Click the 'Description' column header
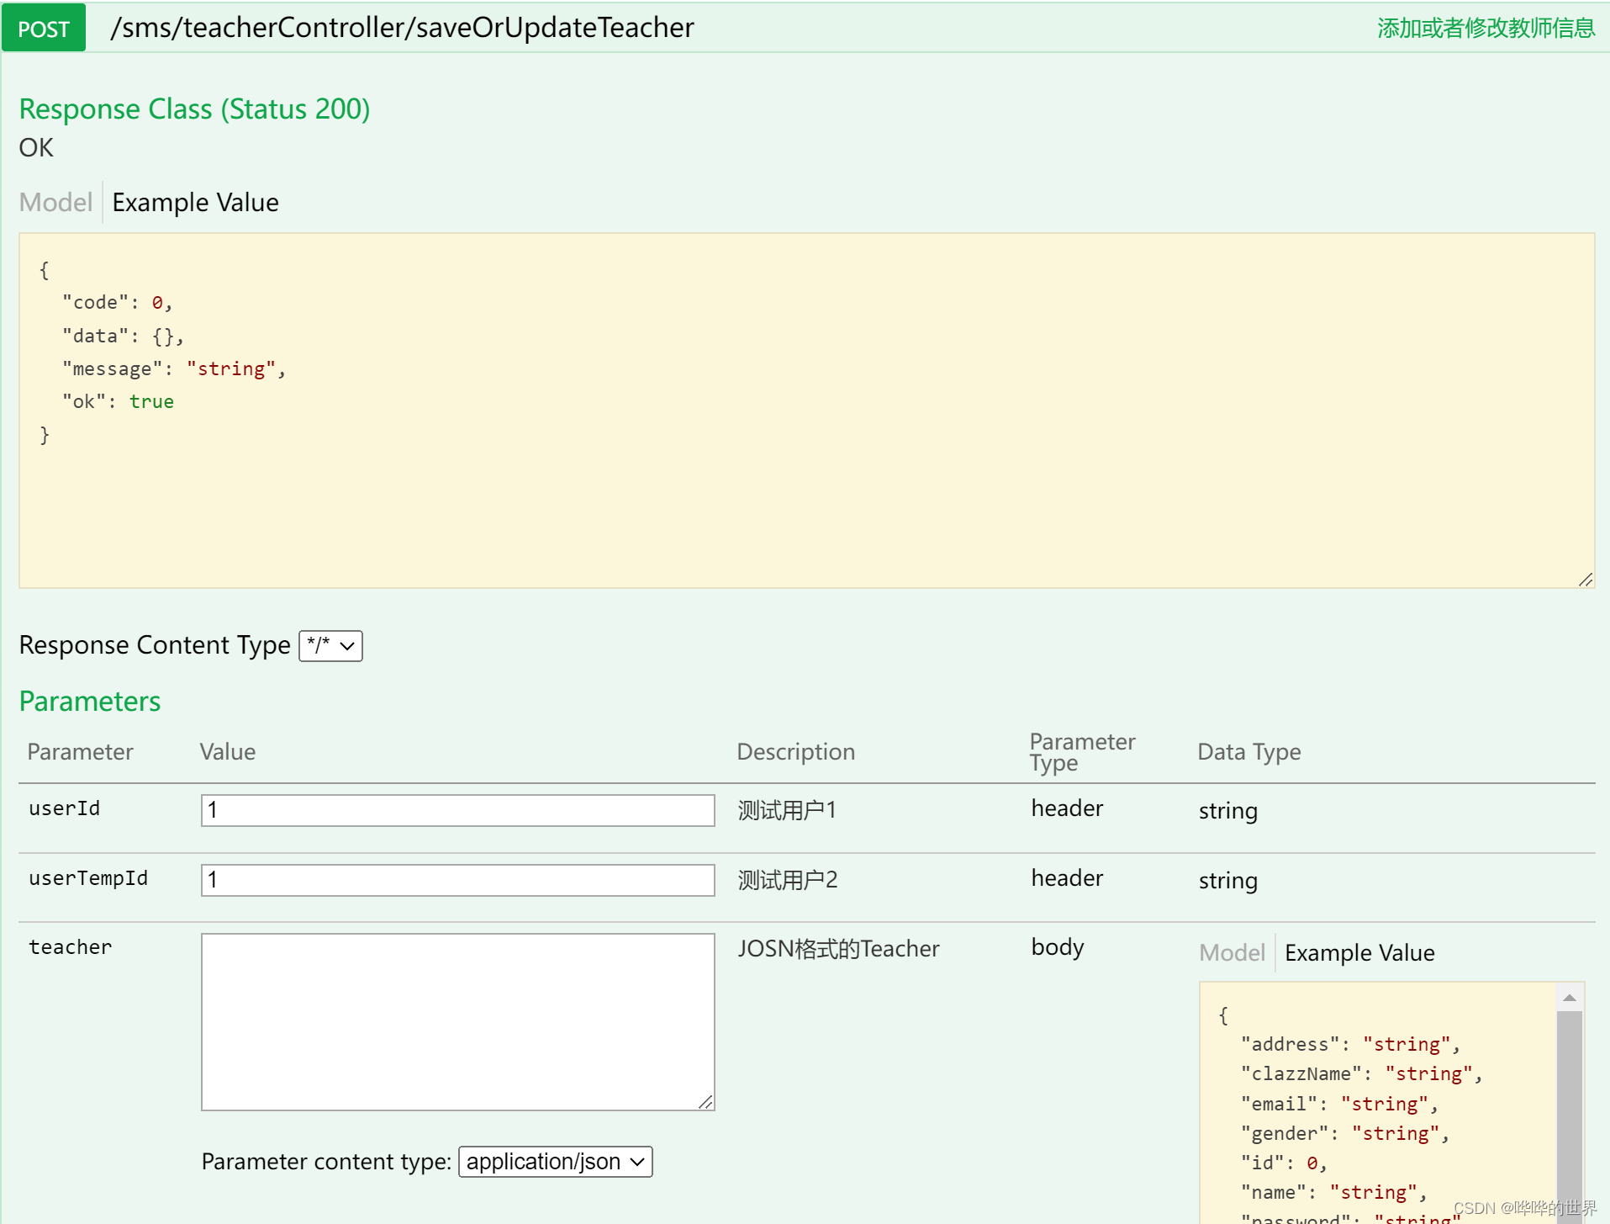 (795, 752)
